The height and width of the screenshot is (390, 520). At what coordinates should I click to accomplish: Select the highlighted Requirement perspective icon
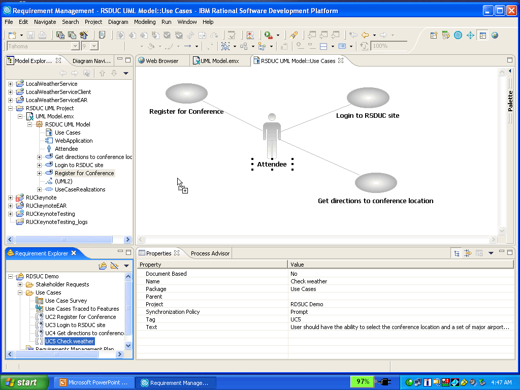483,35
